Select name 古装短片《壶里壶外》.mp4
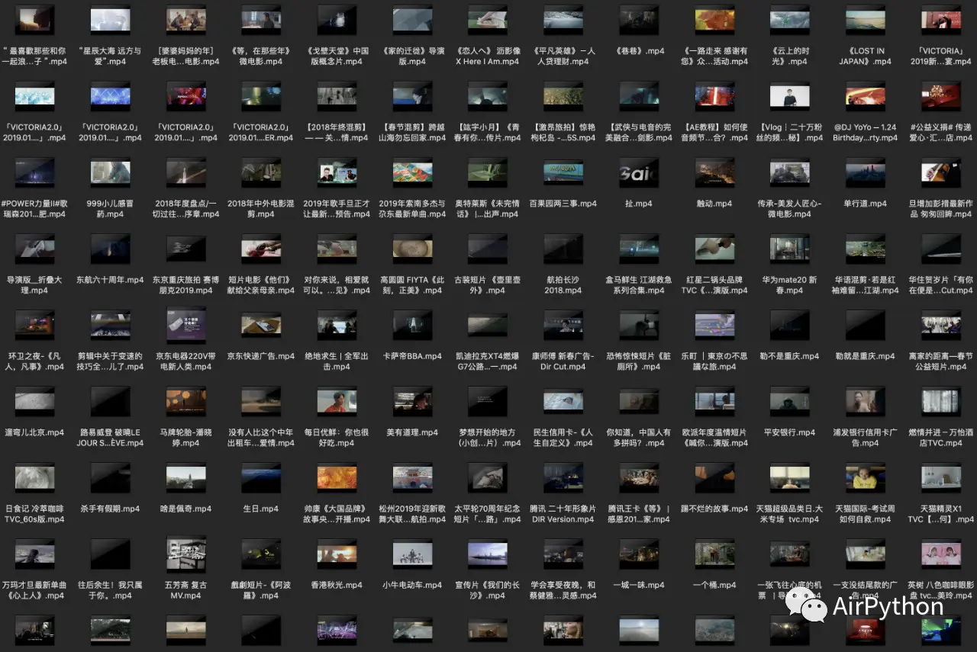The width and height of the screenshot is (977, 652). pyautogui.click(x=488, y=285)
